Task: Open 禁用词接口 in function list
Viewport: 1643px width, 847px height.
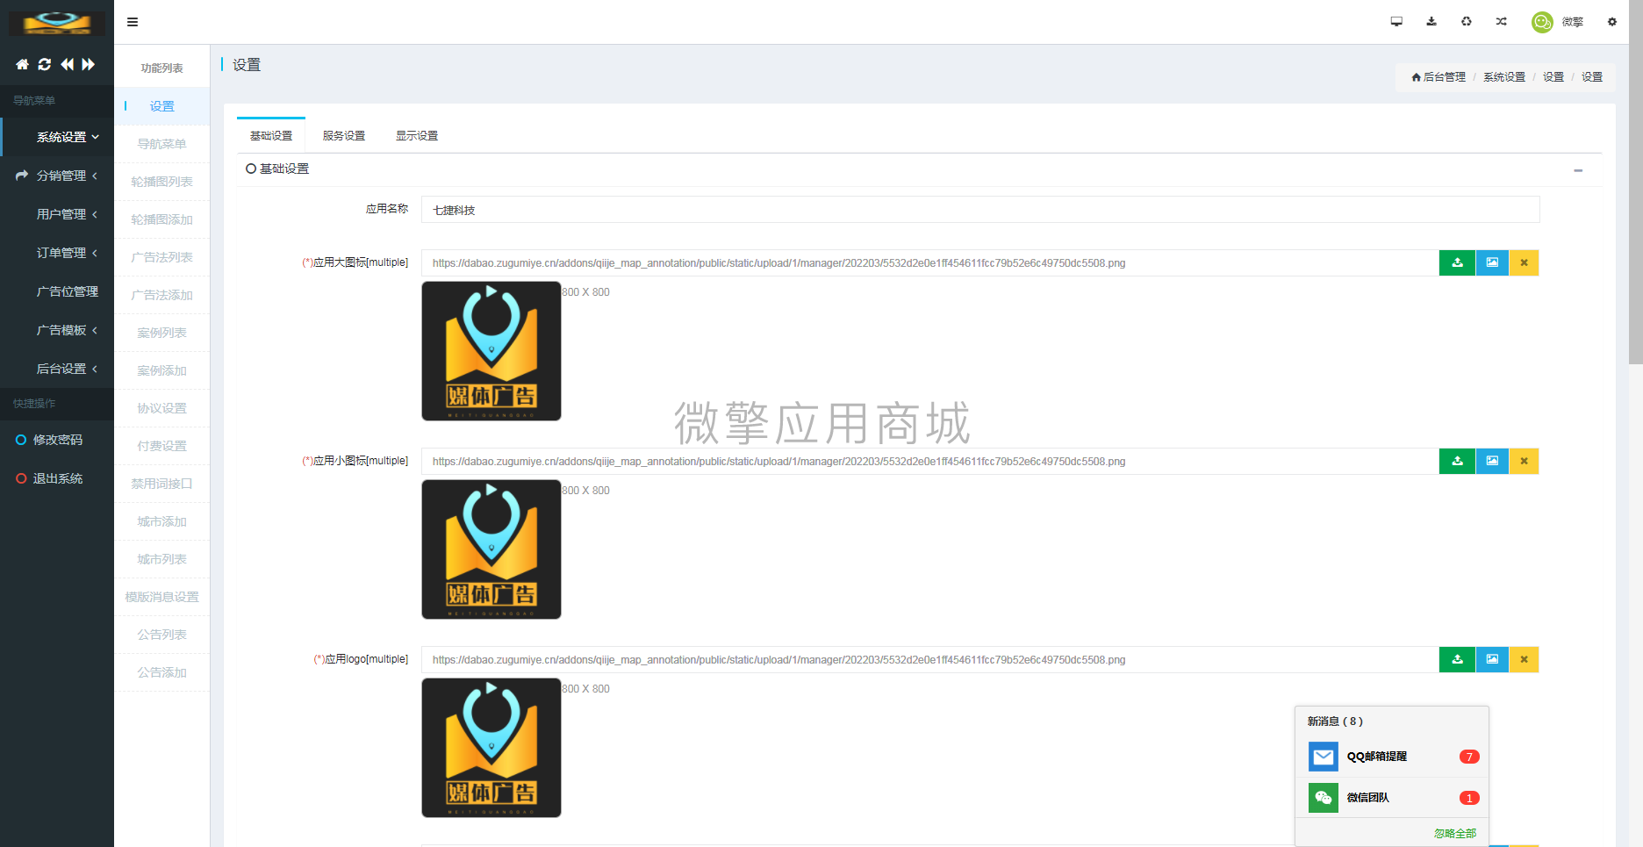Action: coord(162,484)
